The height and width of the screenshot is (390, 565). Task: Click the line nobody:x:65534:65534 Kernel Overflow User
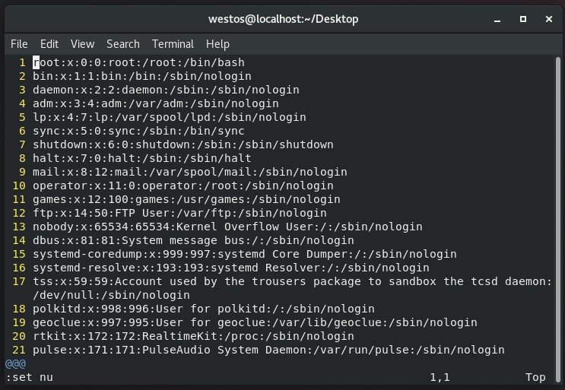pos(227,227)
